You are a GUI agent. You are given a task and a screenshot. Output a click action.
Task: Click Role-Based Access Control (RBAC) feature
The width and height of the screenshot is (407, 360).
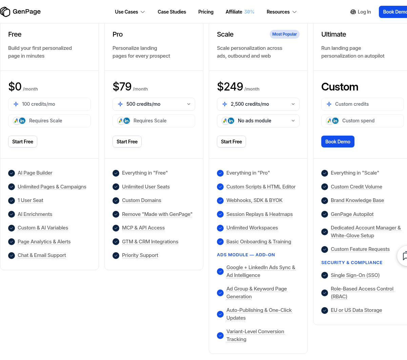362,293
